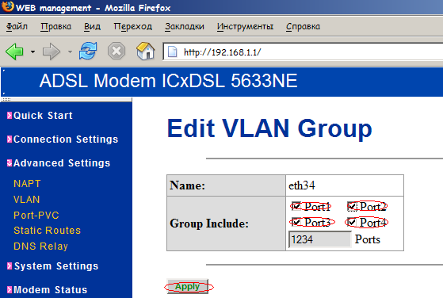Expand the Connection Settings section
The height and width of the screenshot is (298, 443).
63,139
